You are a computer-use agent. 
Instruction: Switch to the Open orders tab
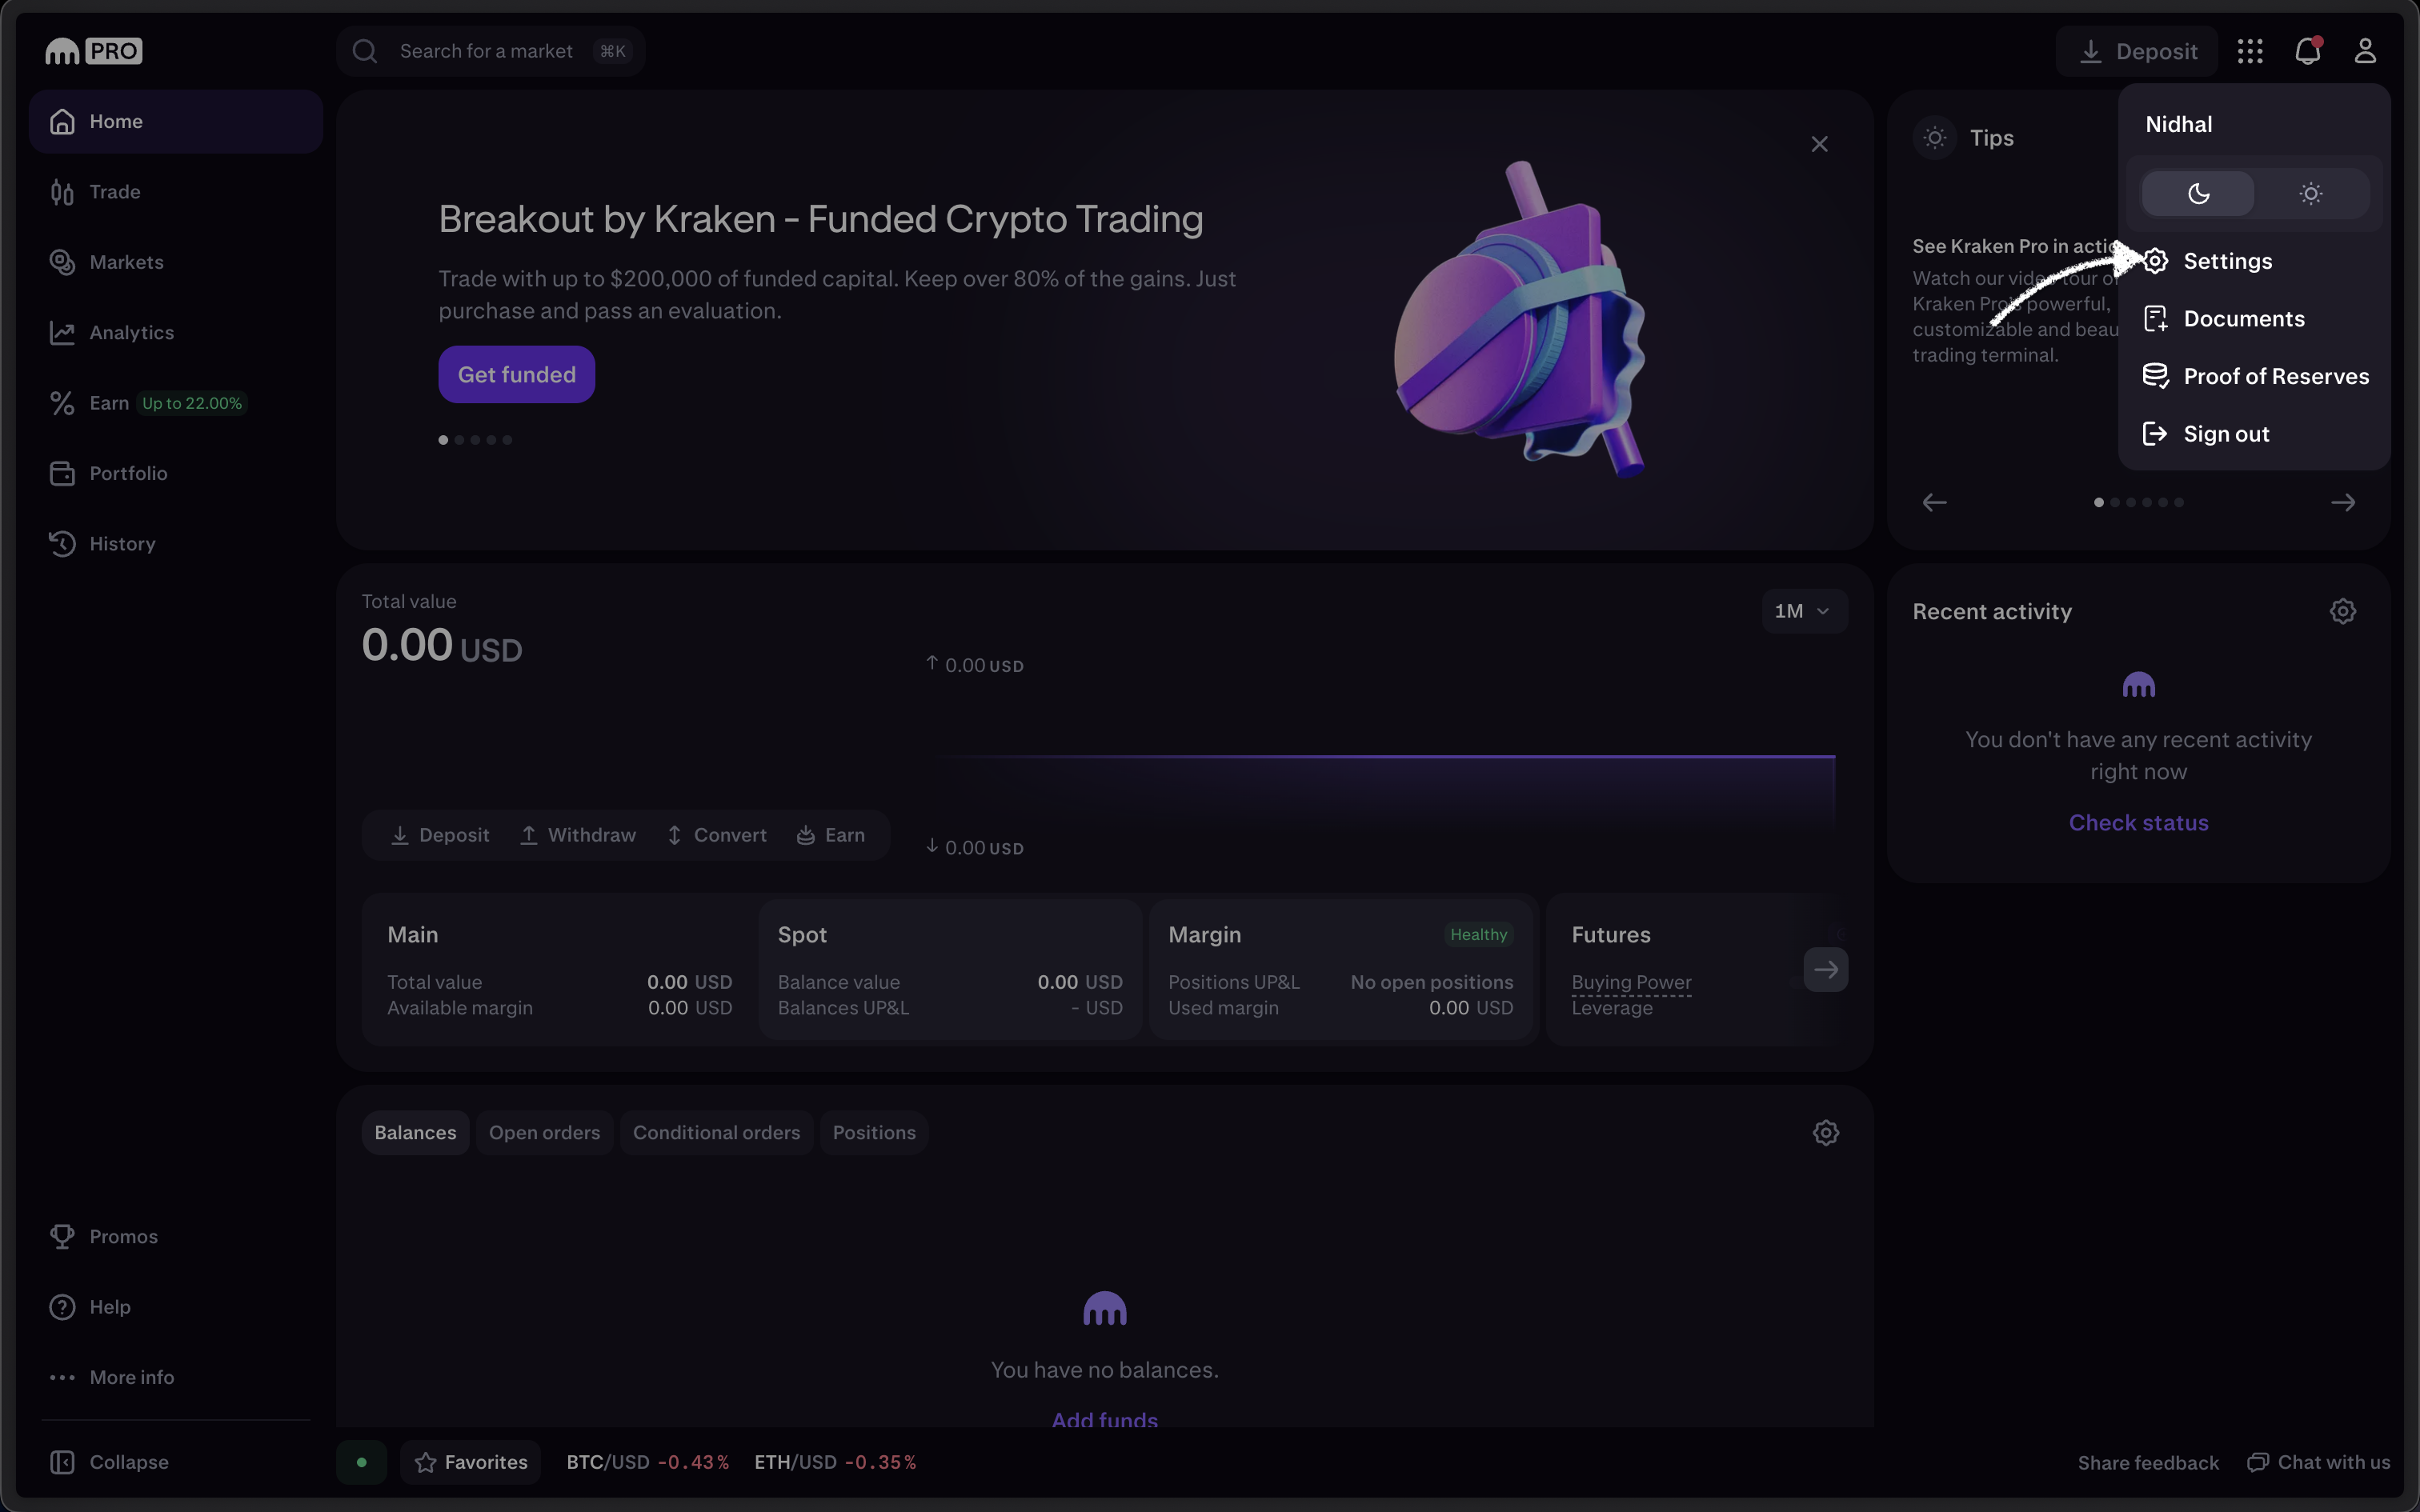[544, 1132]
